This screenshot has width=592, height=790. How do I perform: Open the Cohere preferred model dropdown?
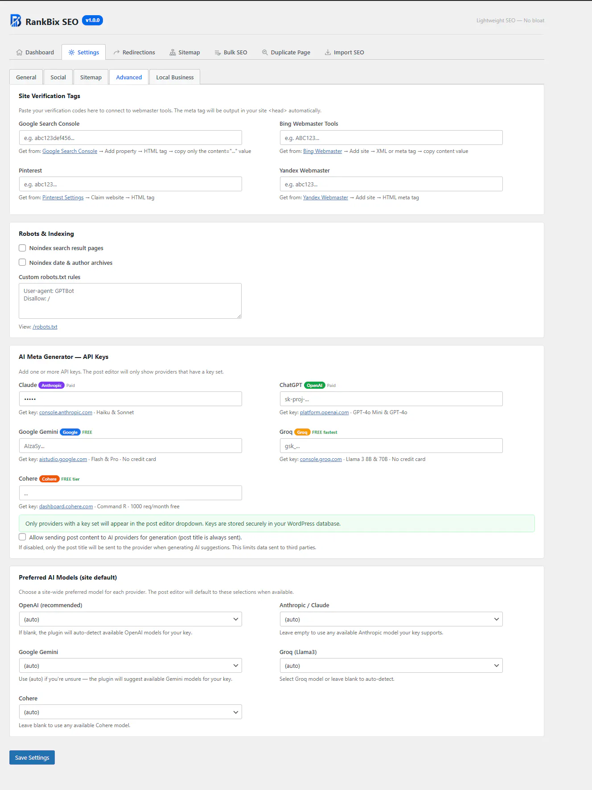(130, 712)
